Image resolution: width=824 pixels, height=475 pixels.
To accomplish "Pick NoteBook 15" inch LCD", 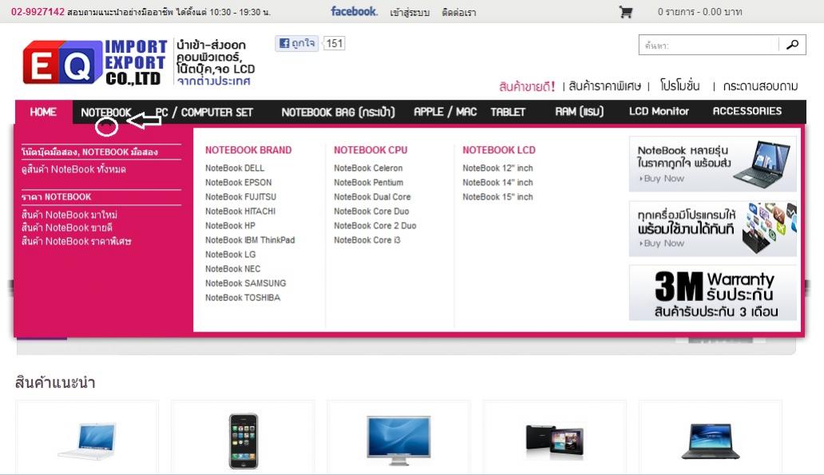I will 497,196.
